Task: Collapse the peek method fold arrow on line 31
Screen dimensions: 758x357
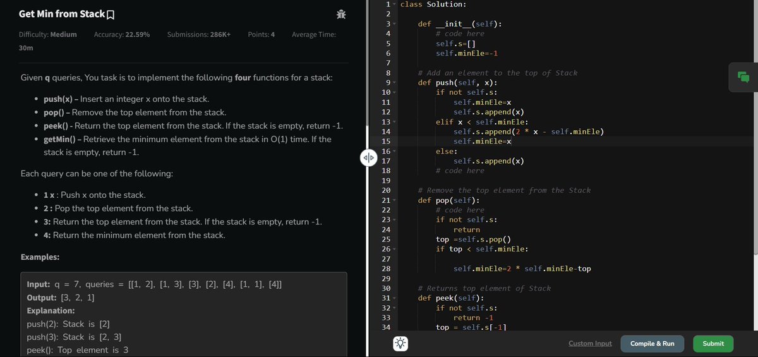Action: (x=395, y=298)
